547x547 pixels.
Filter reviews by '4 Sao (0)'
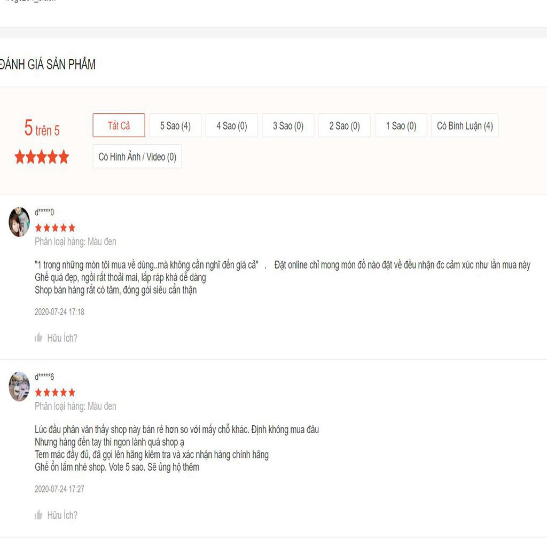click(x=232, y=126)
